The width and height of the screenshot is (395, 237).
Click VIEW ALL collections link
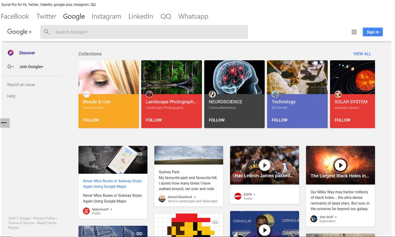coord(362,54)
